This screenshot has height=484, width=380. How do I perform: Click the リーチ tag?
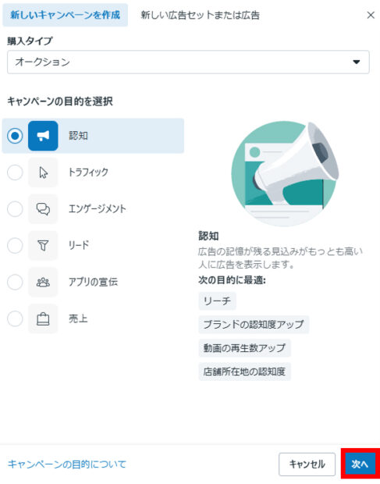pos(217,301)
